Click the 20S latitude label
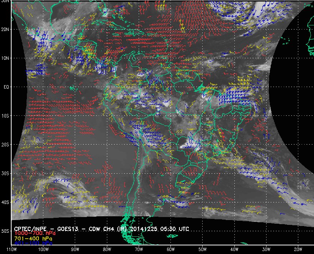 coord(5,145)
